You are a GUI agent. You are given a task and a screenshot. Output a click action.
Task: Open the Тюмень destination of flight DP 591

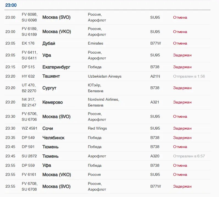tap(50, 147)
